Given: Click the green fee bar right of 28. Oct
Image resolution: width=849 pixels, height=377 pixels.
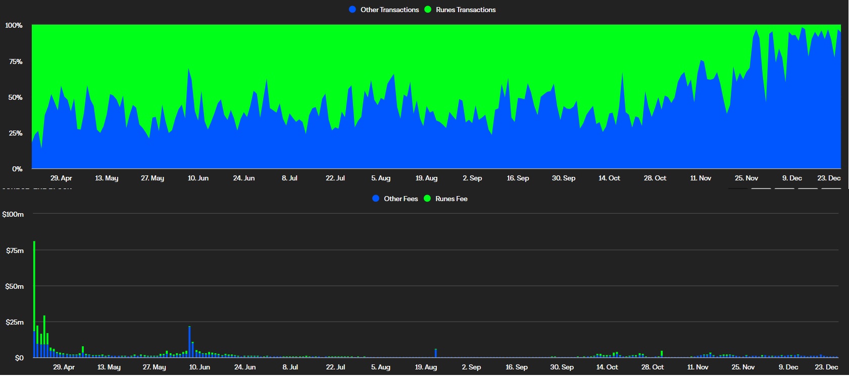Looking at the screenshot, I should point(662,354).
